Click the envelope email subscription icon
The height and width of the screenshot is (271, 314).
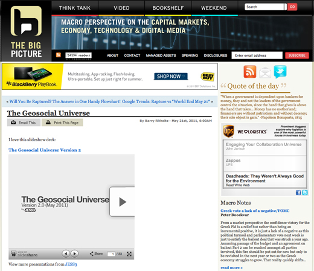pyautogui.click(x=265, y=72)
